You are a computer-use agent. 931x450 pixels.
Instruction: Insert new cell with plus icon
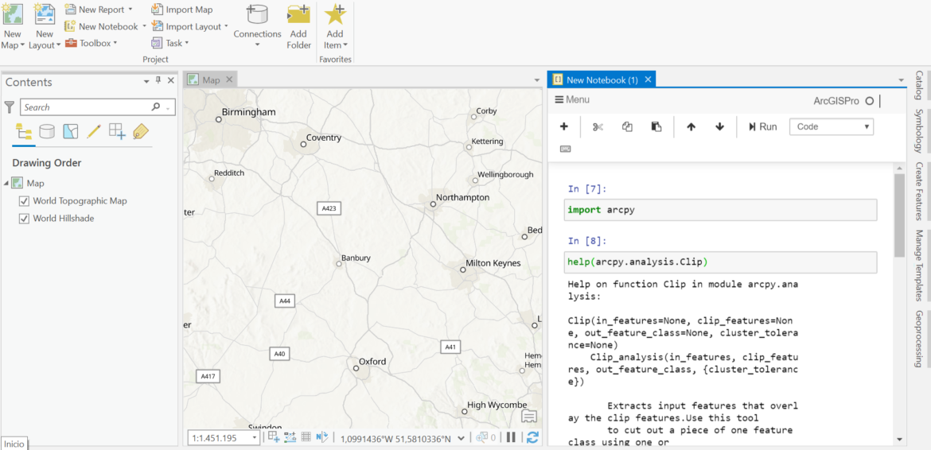coord(564,126)
